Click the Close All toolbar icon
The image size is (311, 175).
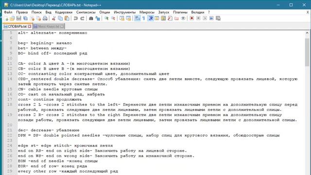click(x=38, y=18)
